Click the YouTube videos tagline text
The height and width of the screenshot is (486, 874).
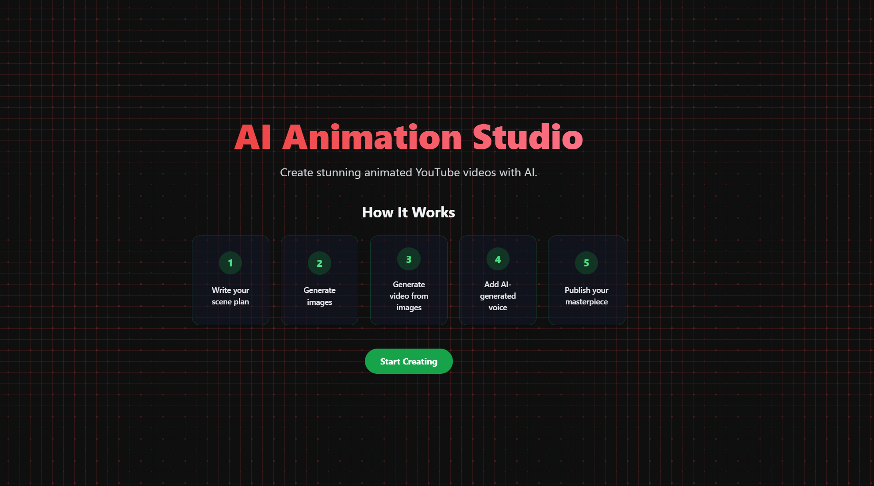[408, 172]
